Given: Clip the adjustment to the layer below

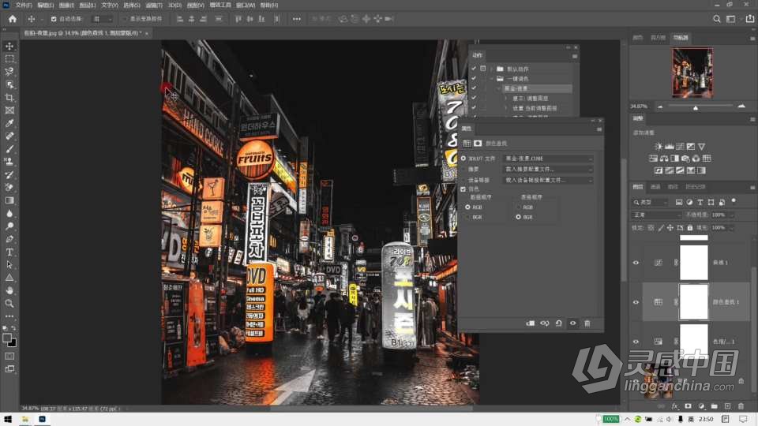Looking at the screenshot, I should pyautogui.click(x=531, y=323).
